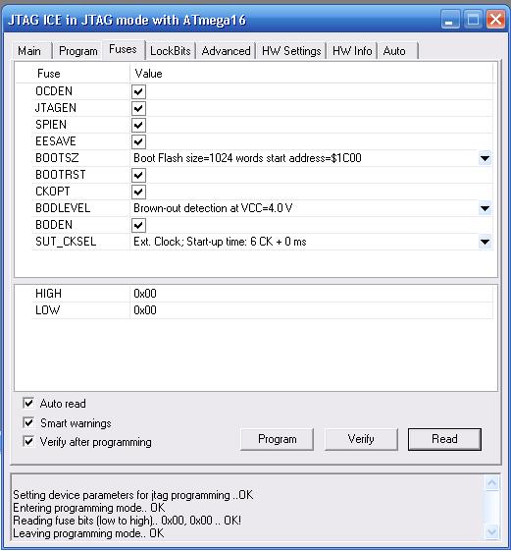Screen dimensions: 511x552
Task: Switch to HW Settings tab
Action: (x=291, y=51)
